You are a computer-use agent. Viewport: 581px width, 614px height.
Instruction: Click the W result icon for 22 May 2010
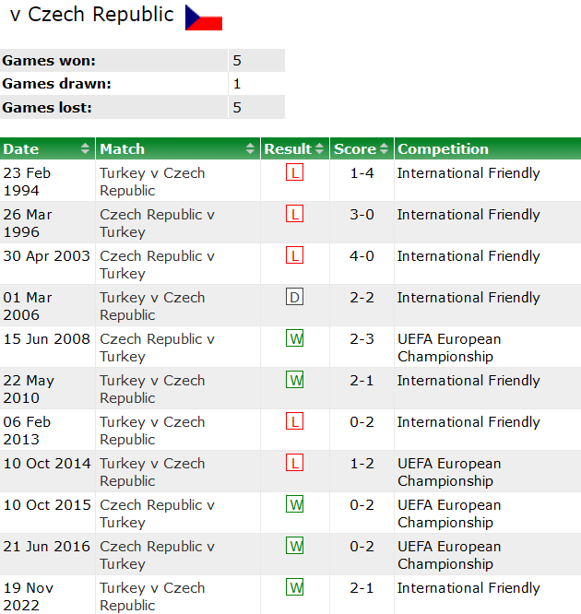pos(294,380)
